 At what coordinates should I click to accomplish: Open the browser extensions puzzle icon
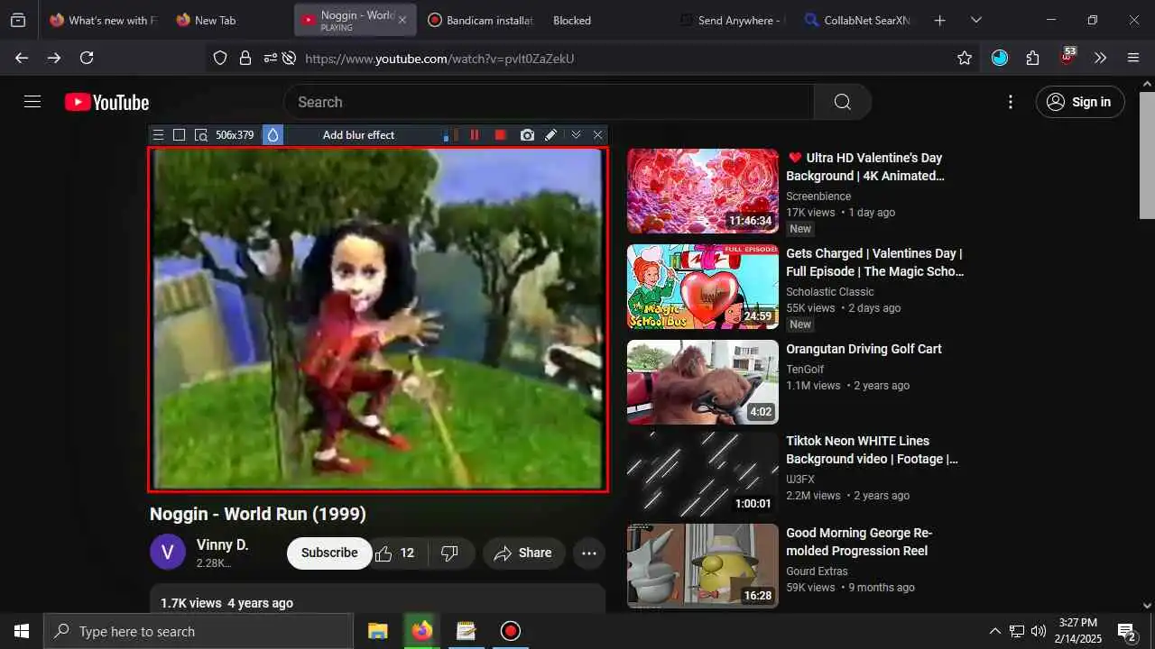click(1032, 58)
